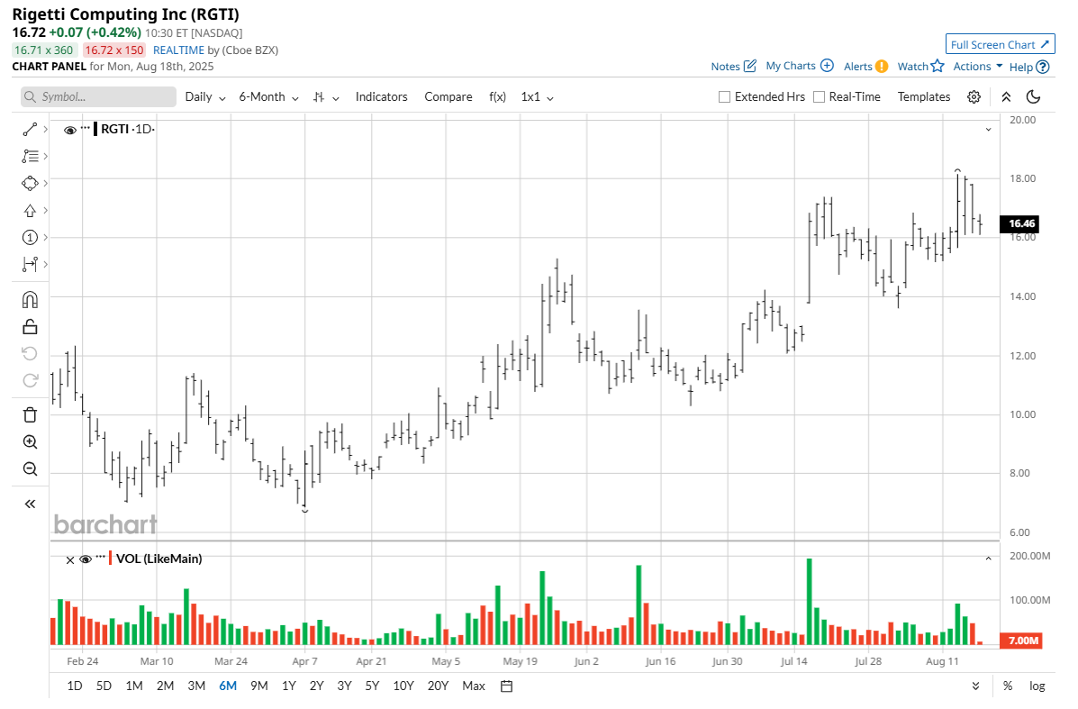Open the f(x) expressions menu
Viewport: 1078px width, 709px height.
tap(498, 97)
